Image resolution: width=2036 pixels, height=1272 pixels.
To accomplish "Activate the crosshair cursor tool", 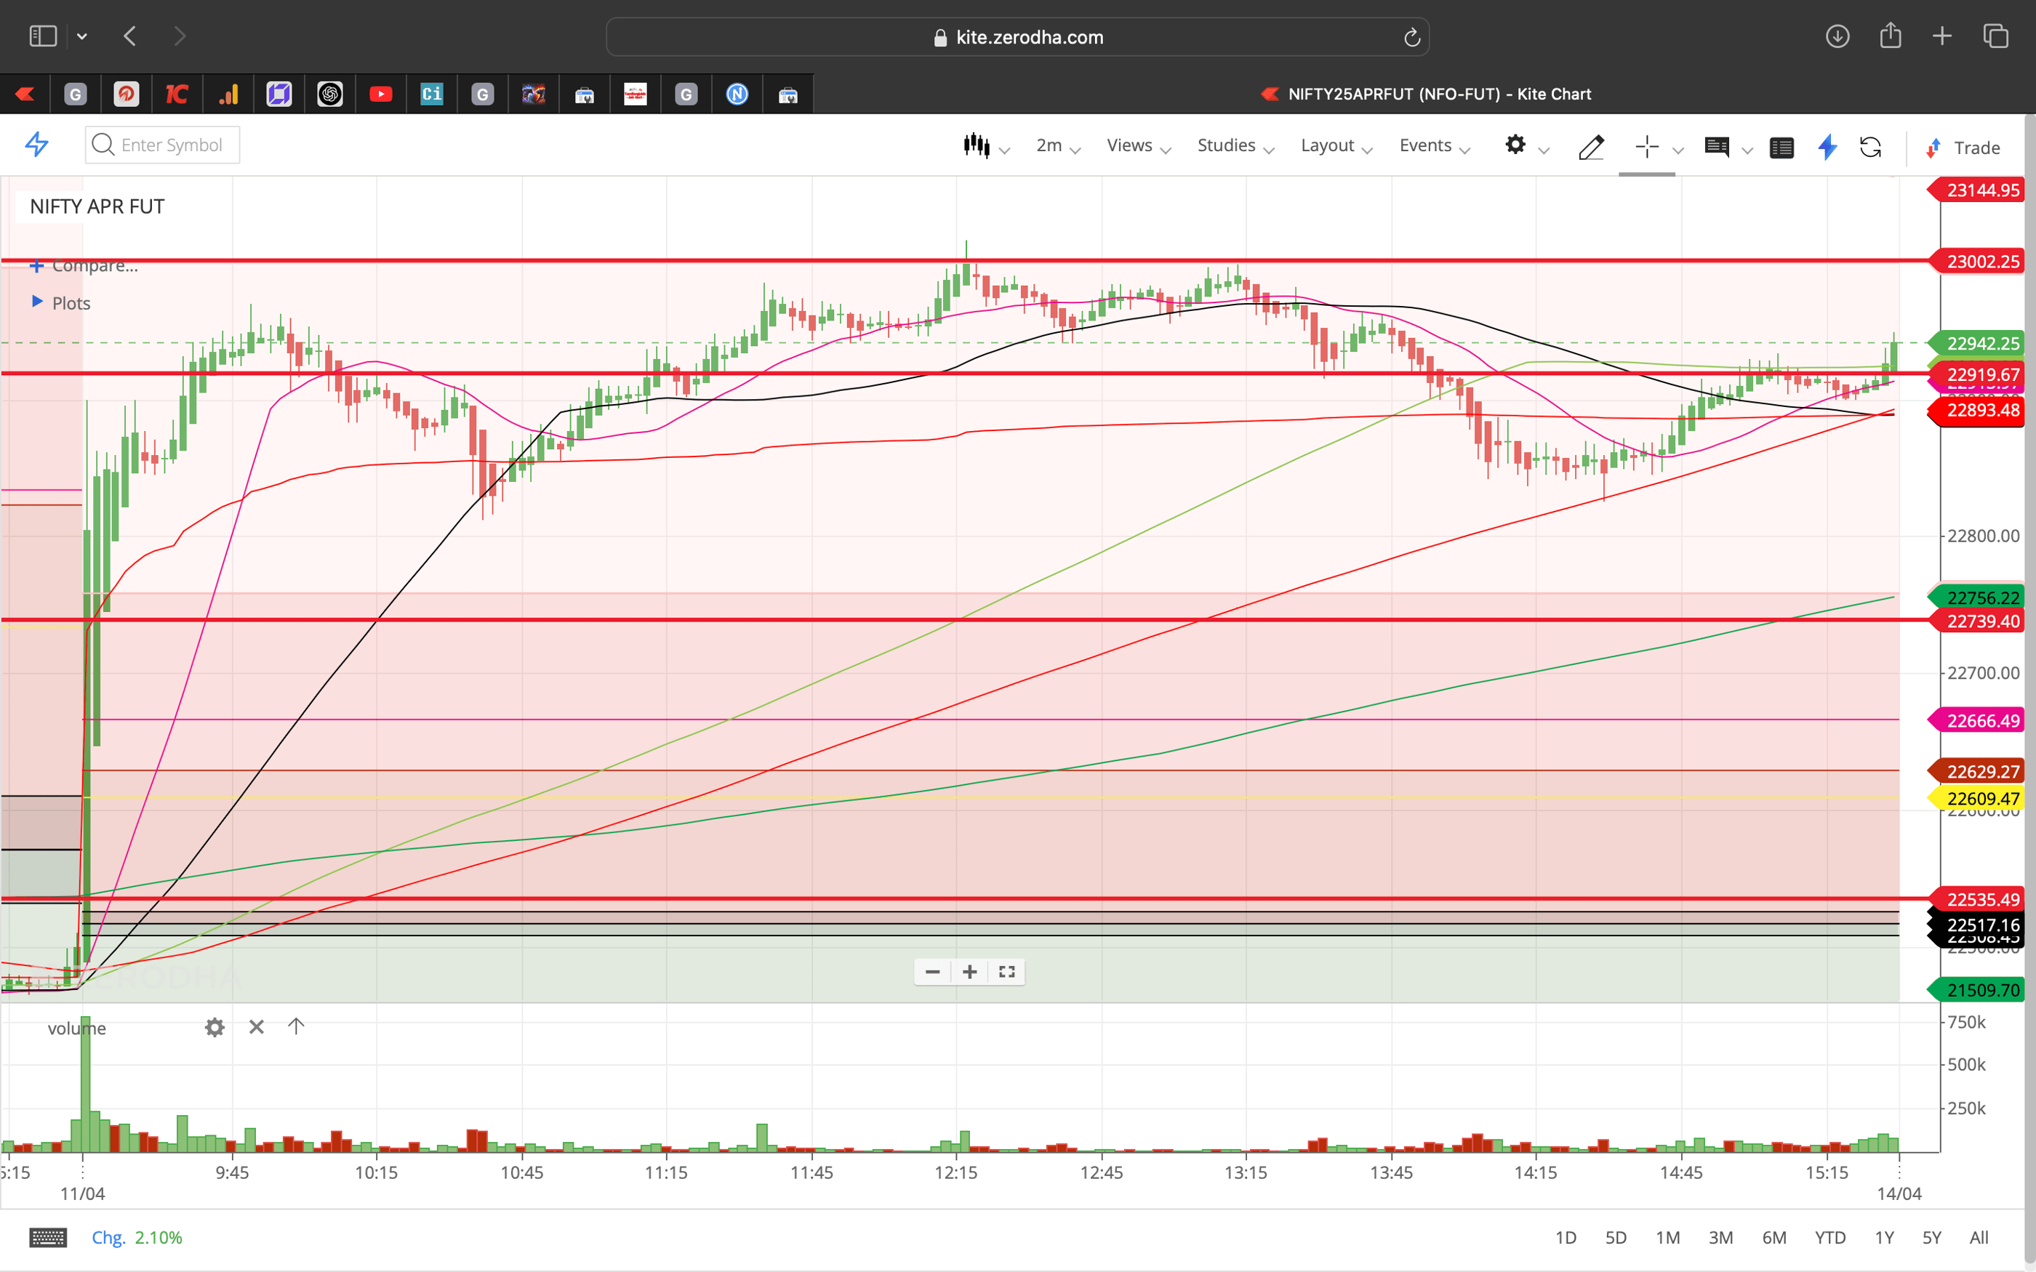I will coord(1647,148).
